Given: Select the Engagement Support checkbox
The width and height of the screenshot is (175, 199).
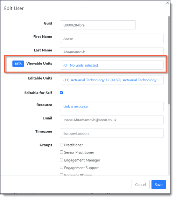Looking at the screenshot, I should pos(62,167).
